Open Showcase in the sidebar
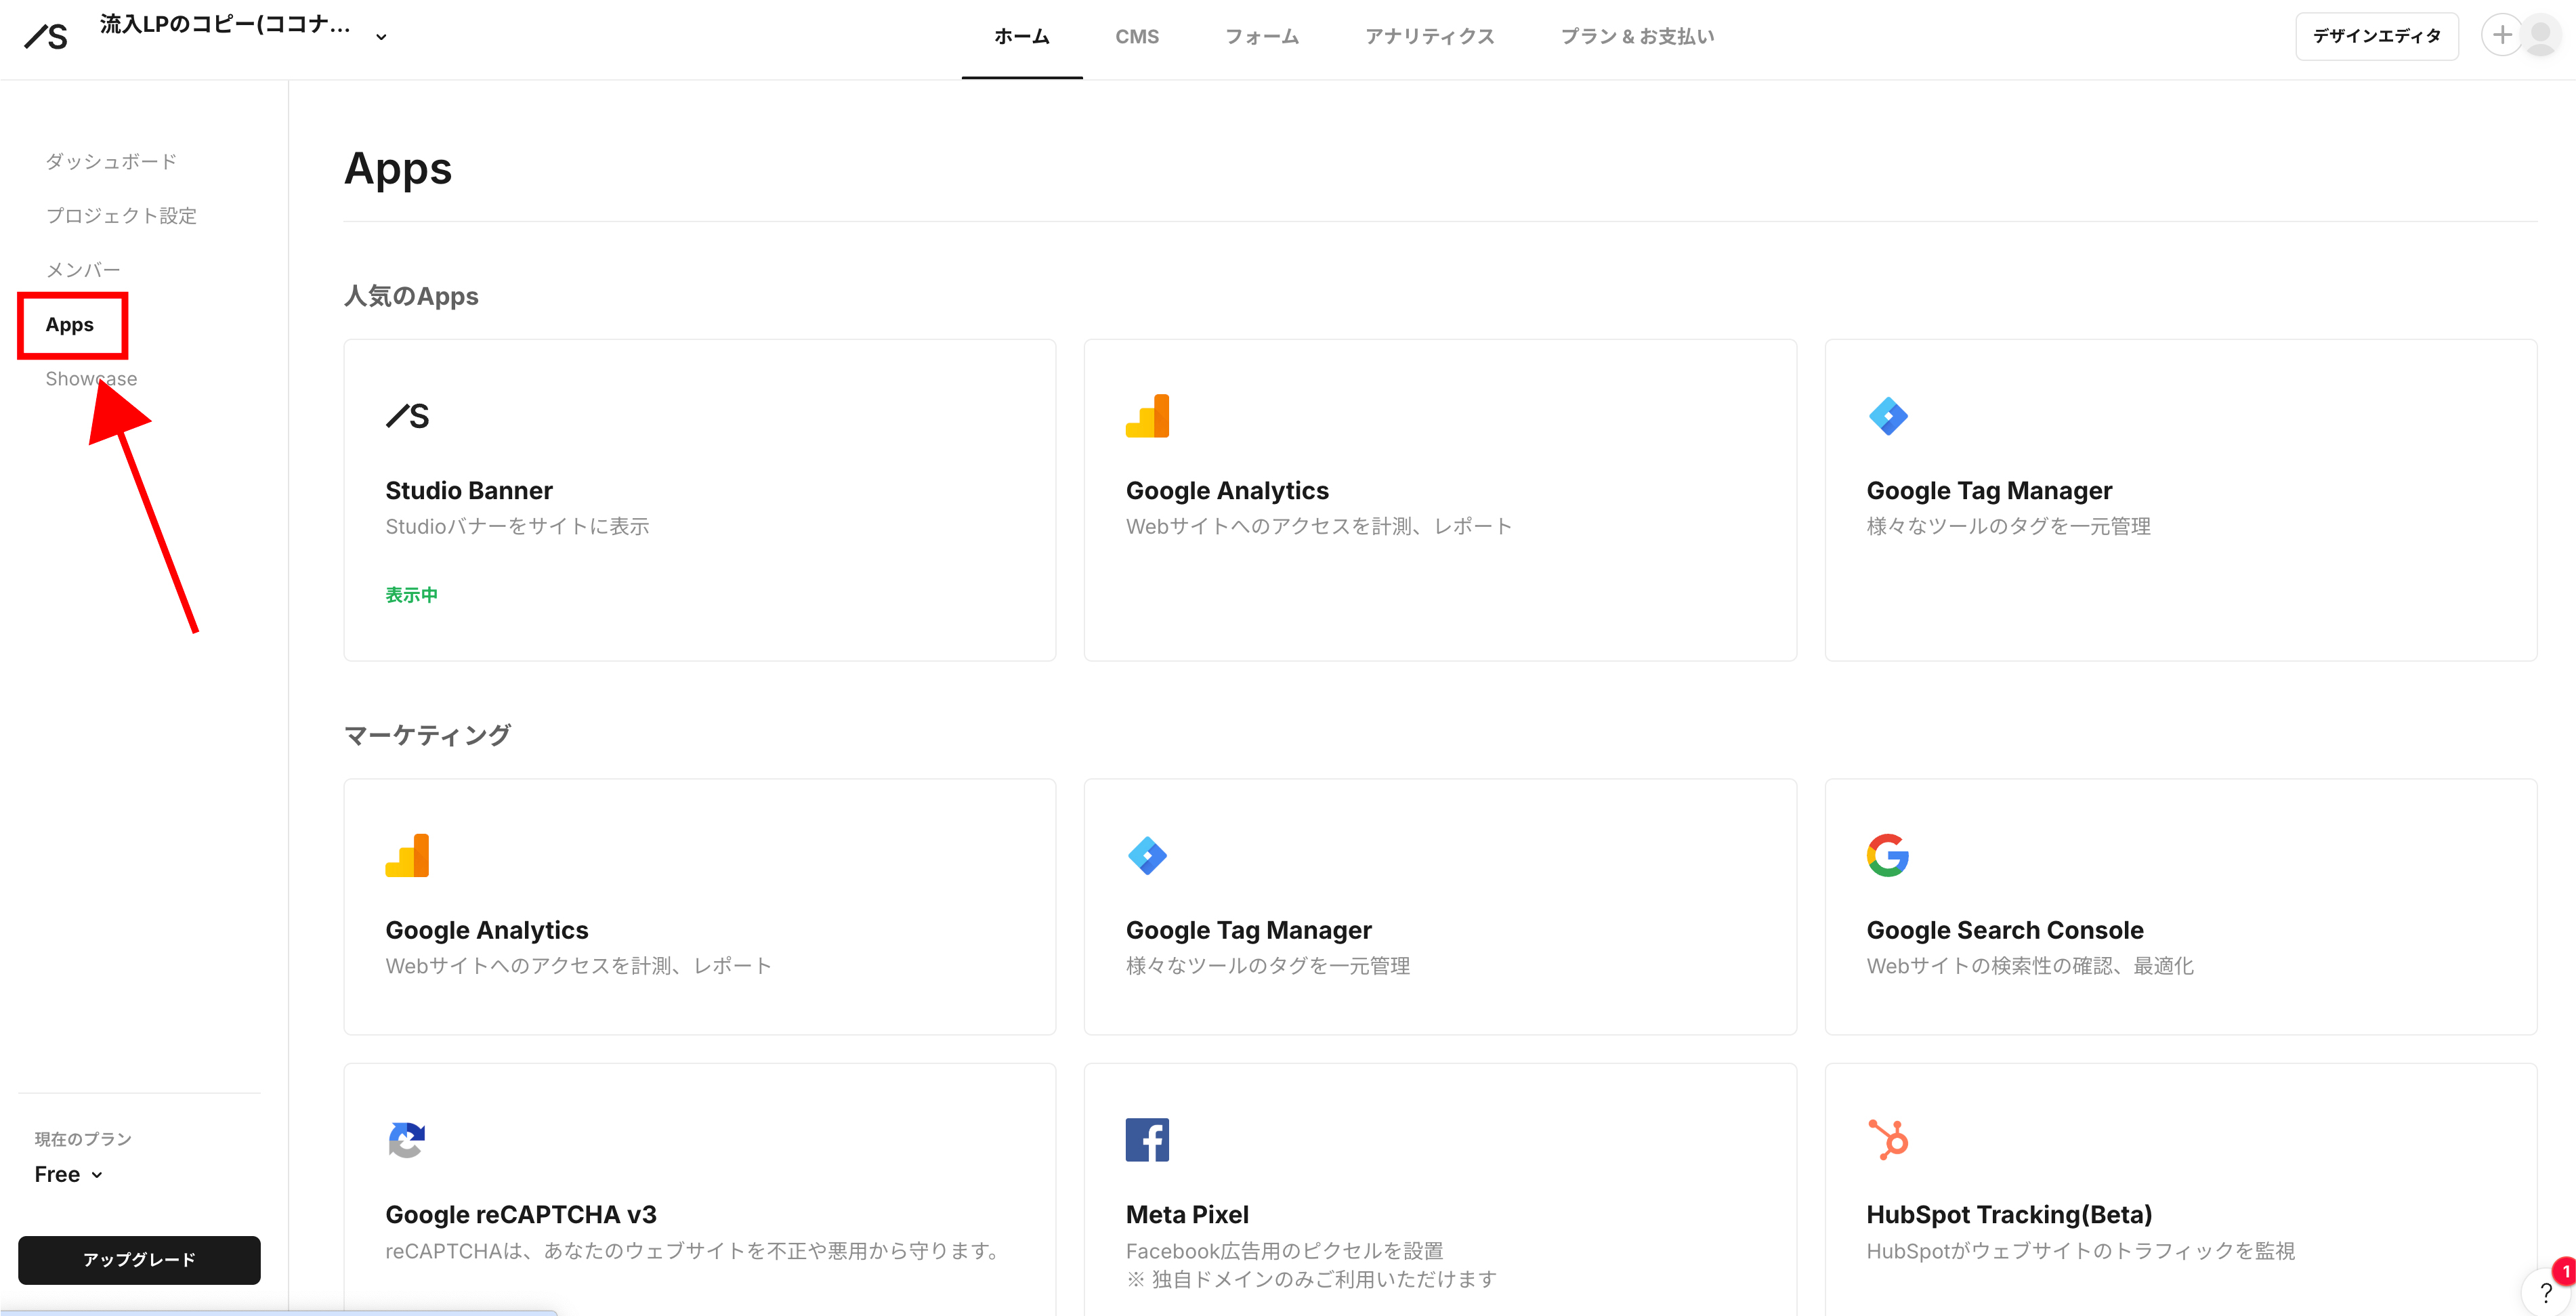The height and width of the screenshot is (1316, 2576). pos(91,378)
